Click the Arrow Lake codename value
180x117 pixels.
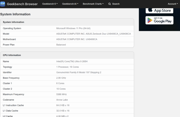point(62,100)
